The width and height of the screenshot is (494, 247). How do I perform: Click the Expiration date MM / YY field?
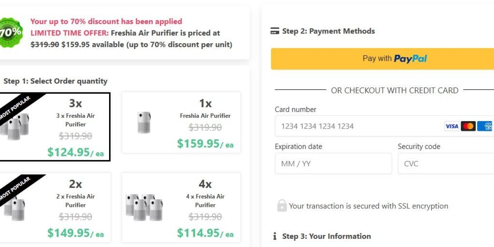[333, 164]
